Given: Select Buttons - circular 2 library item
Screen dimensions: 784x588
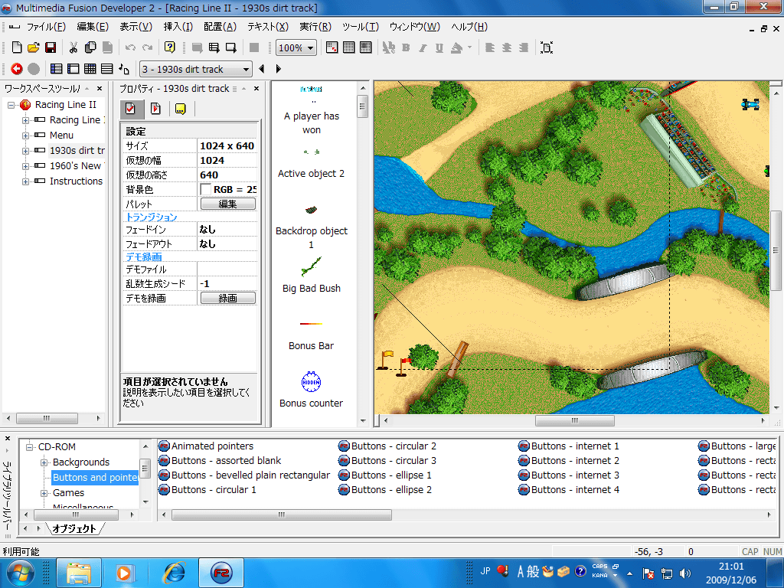Looking at the screenshot, I should click(x=387, y=446).
